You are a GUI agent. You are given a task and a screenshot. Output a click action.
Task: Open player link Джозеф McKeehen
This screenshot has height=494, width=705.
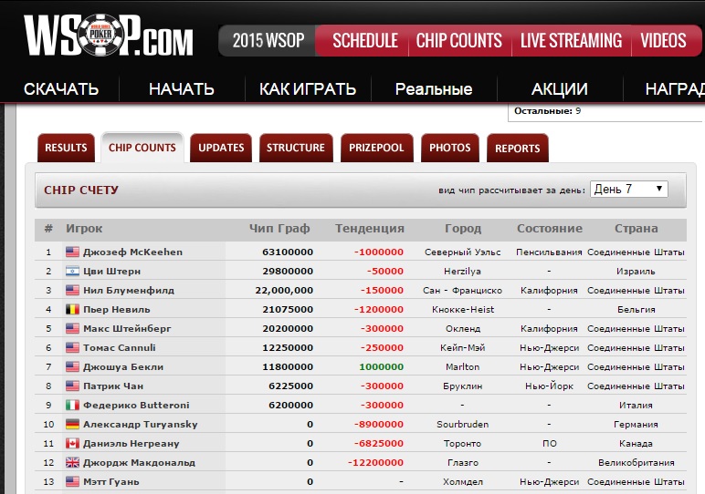click(133, 252)
